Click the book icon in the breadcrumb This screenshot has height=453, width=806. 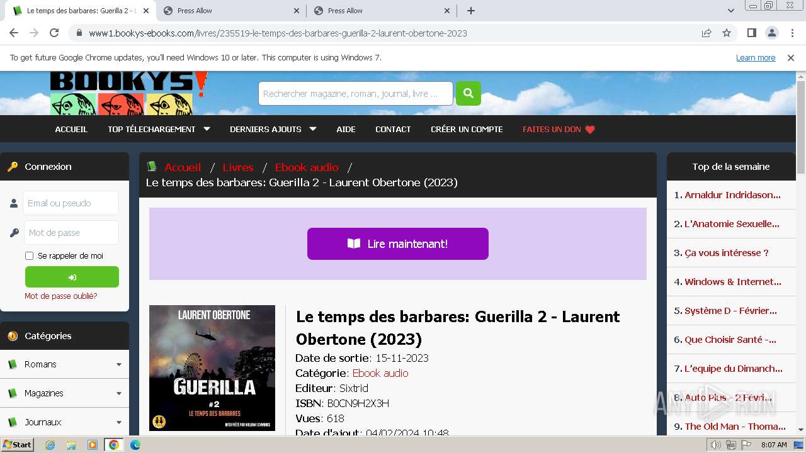(152, 166)
